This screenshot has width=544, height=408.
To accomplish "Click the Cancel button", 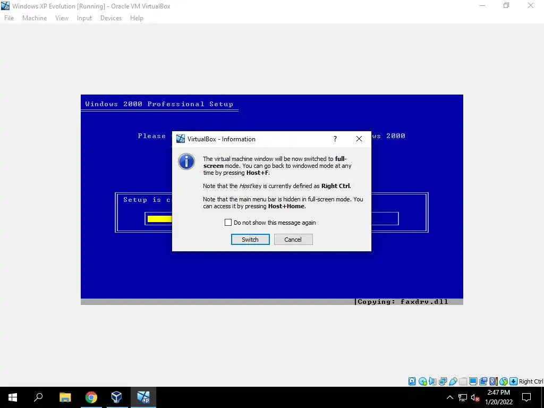I will pos(293,240).
